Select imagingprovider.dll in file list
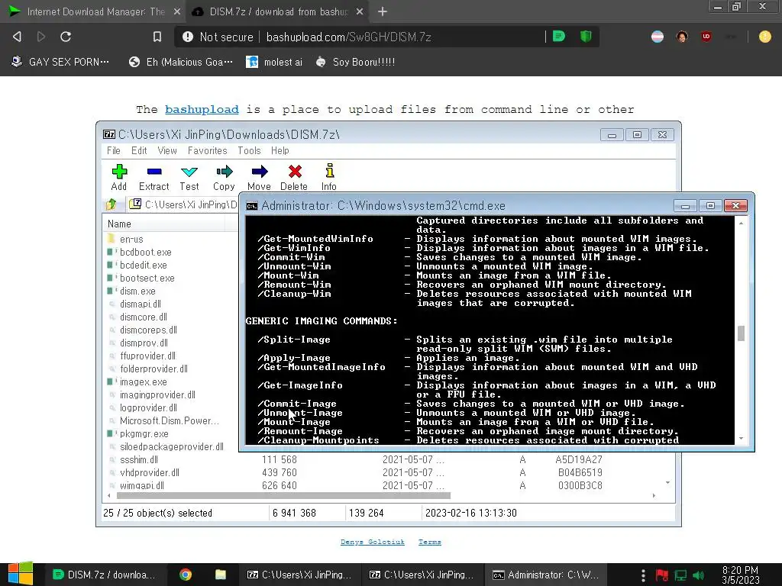Viewport: 782px width, 586px height. coord(157,394)
